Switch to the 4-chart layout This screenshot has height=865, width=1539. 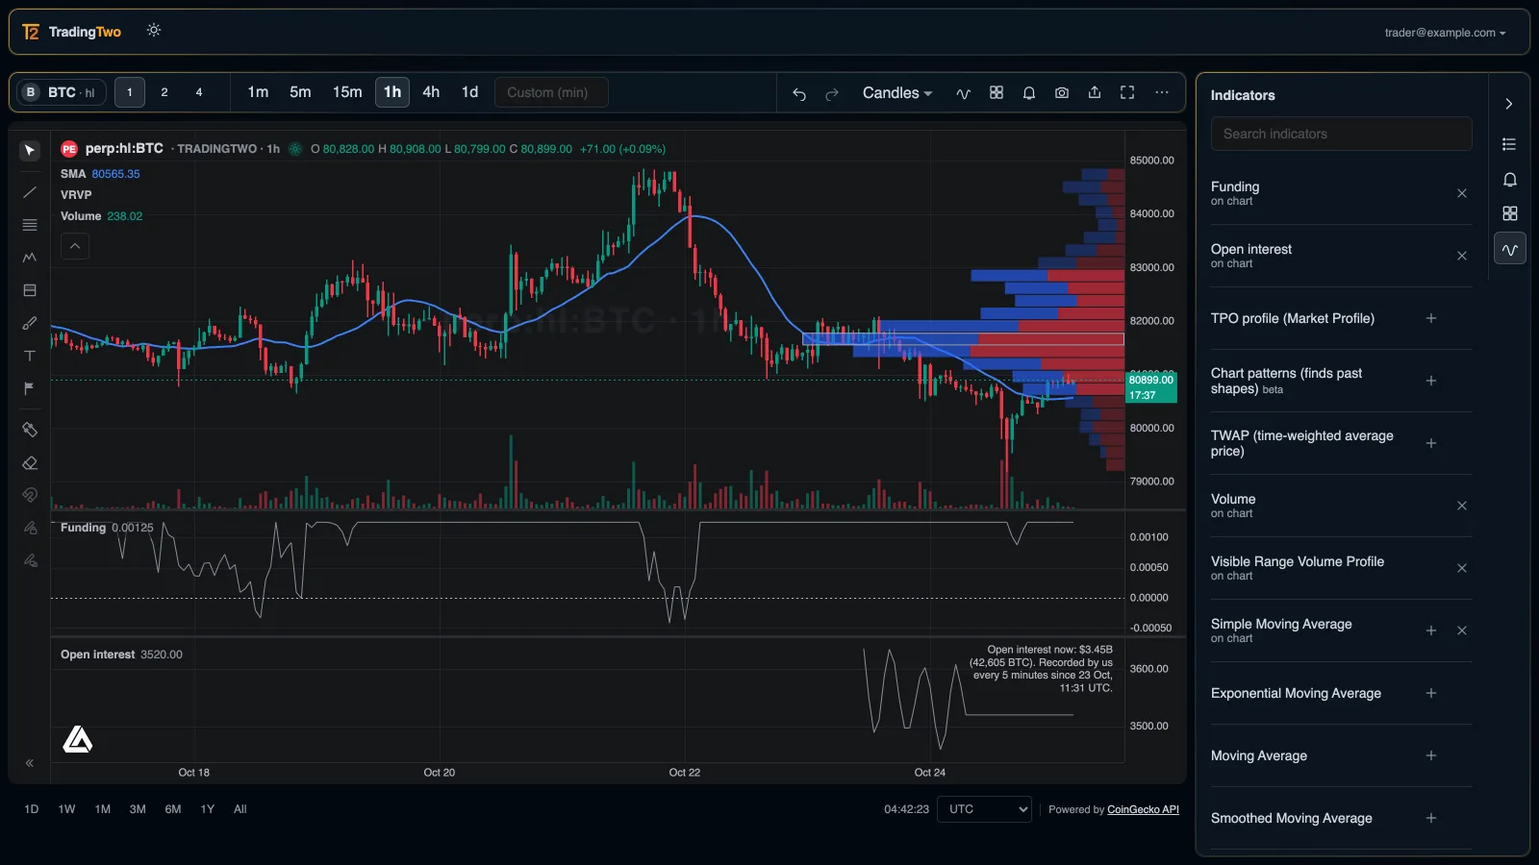tap(199, 92)
